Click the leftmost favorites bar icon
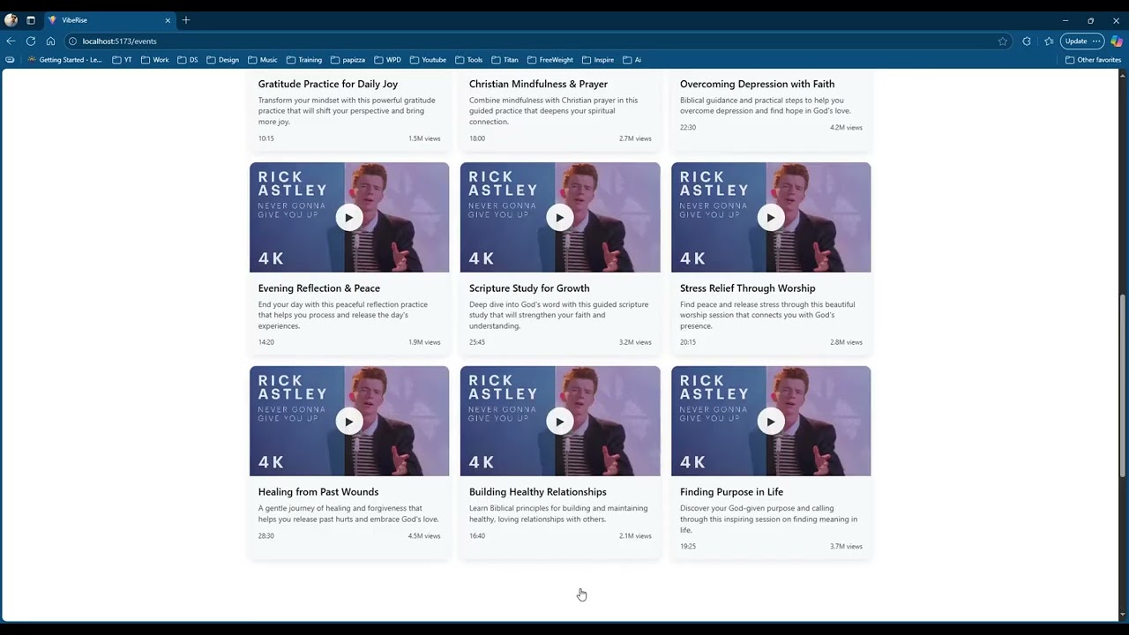The width and height of the screenshot is (1129, 635). click(x=10, y=60)
